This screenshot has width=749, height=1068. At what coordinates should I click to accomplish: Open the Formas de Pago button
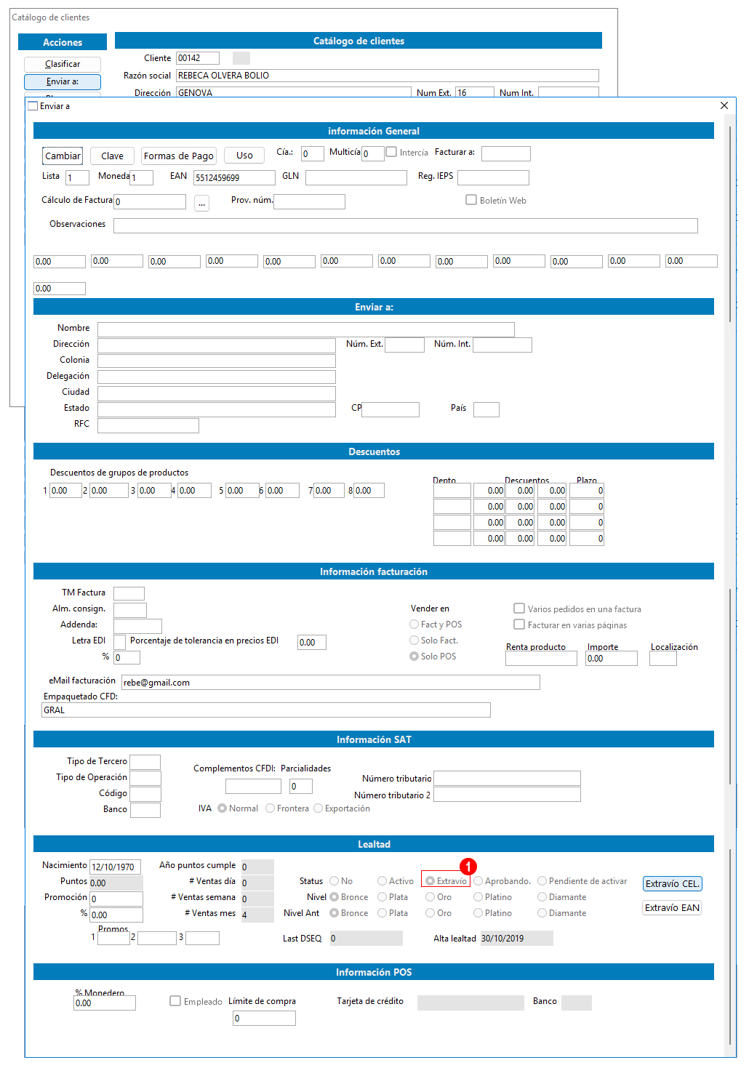pos(179,156)
